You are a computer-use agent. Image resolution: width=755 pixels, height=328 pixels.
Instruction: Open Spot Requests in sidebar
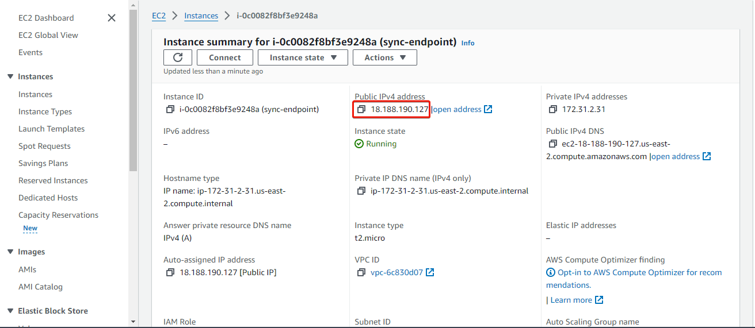tap(44, 146)
